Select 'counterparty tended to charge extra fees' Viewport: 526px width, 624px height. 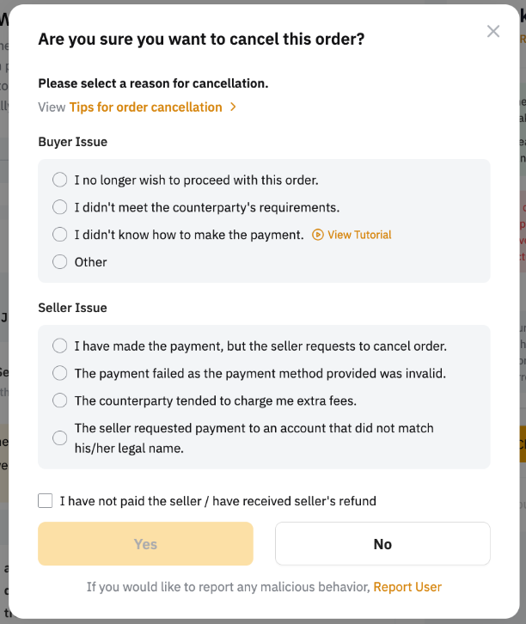(x=59, y=401)
